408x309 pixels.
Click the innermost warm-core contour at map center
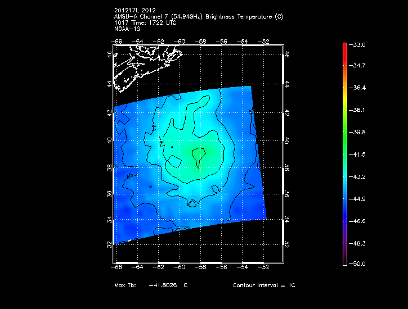199,157
